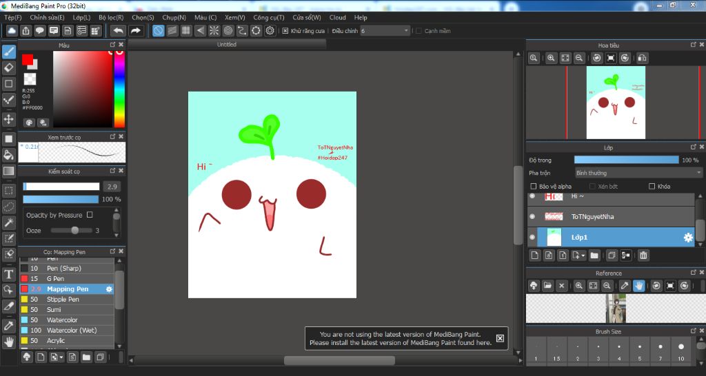The height and width of the screenshot is (376, 706).
Task: Click the share/export icon in top toolbar
Action: click(26, 30)
